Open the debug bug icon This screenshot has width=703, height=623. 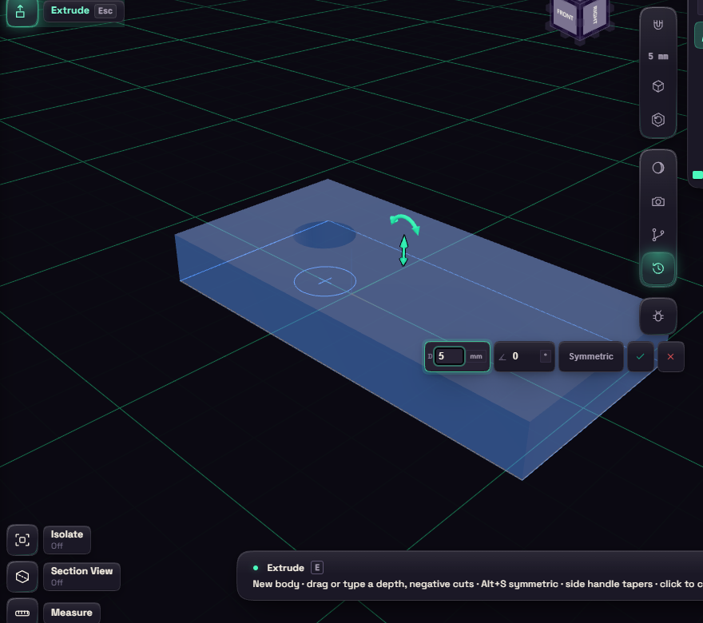[657, 316]
